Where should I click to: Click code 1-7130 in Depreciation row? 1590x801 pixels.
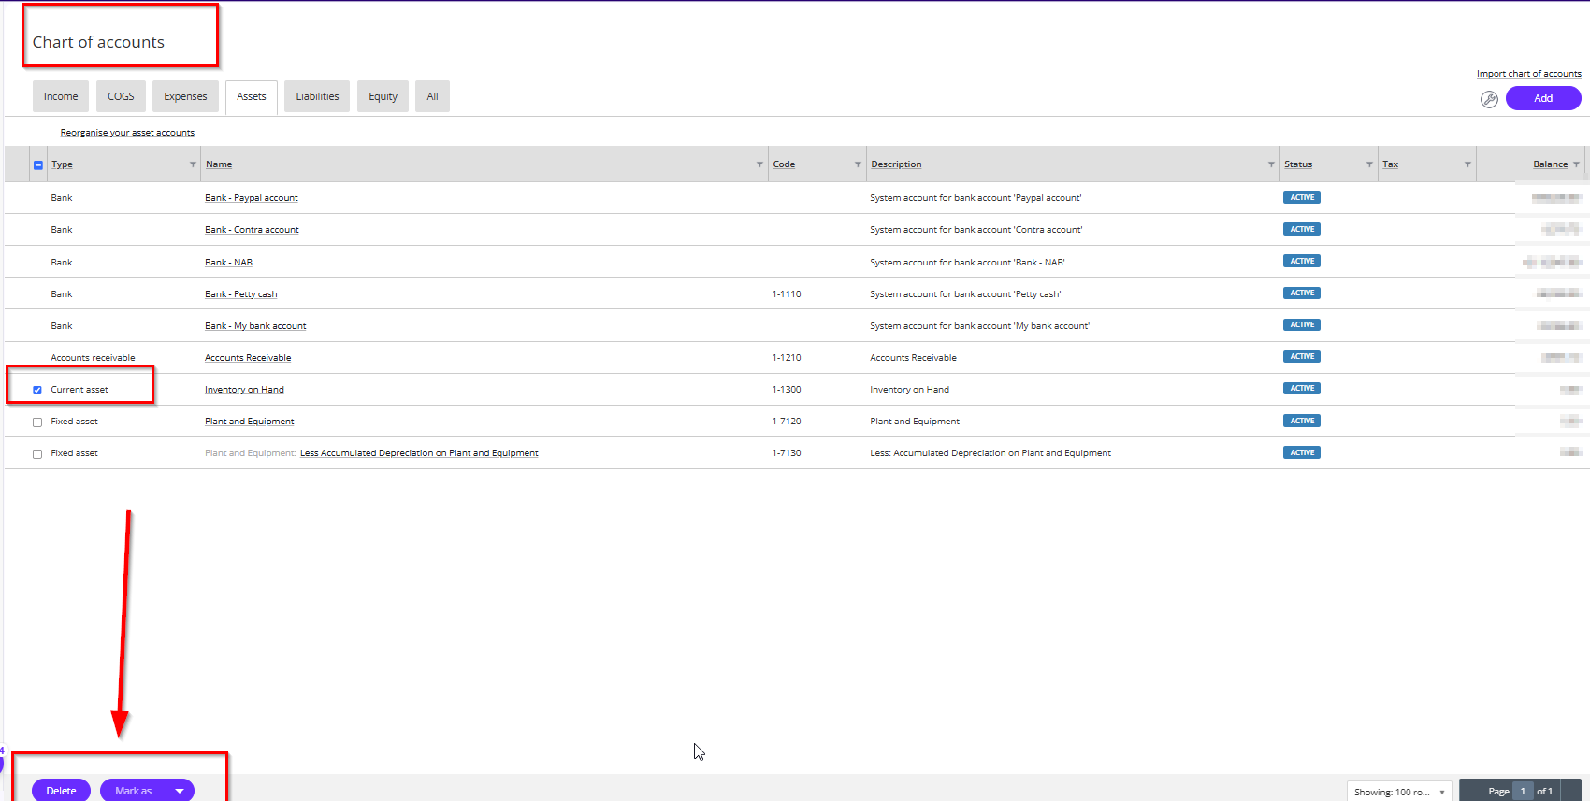tap(787, 453)
